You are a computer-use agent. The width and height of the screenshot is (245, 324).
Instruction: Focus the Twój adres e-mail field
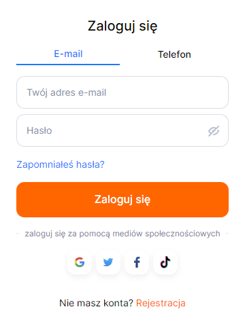pos(122,92)
